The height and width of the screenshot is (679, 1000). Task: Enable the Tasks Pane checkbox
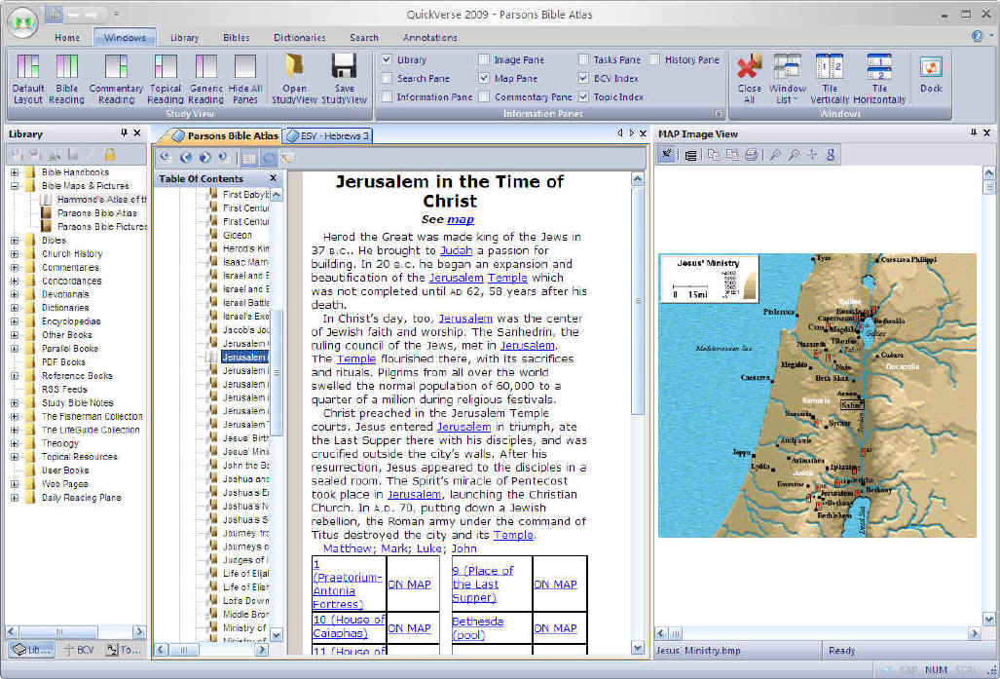point(583,59)
